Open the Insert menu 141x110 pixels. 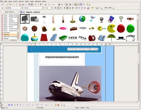pyautogui.click(x=15, y=2)
